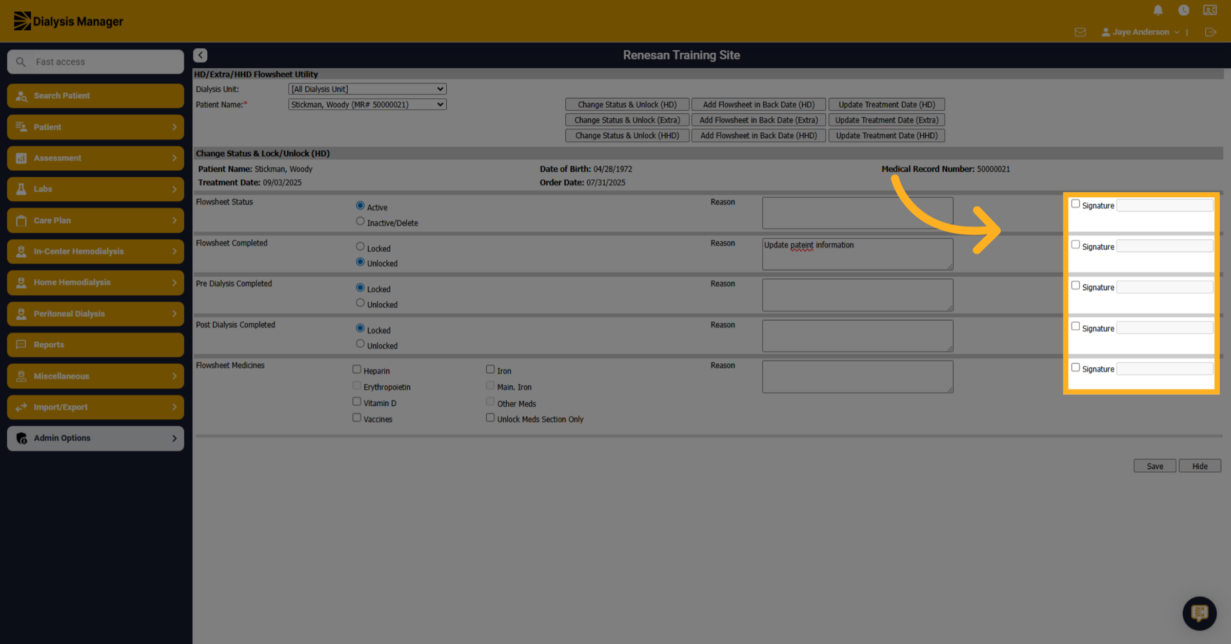Image resolution: width=1231 pixels, height=644 pixels.
Task: Click Change Status & Unlock (HD)
Action: click(627, 105)
